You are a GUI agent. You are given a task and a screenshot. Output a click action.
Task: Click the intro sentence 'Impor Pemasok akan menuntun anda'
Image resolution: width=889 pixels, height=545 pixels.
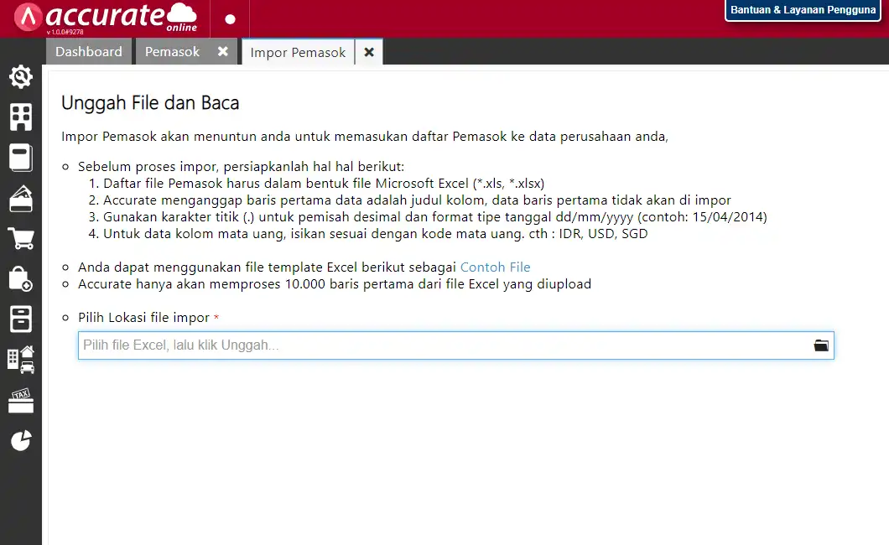[365, 137]
